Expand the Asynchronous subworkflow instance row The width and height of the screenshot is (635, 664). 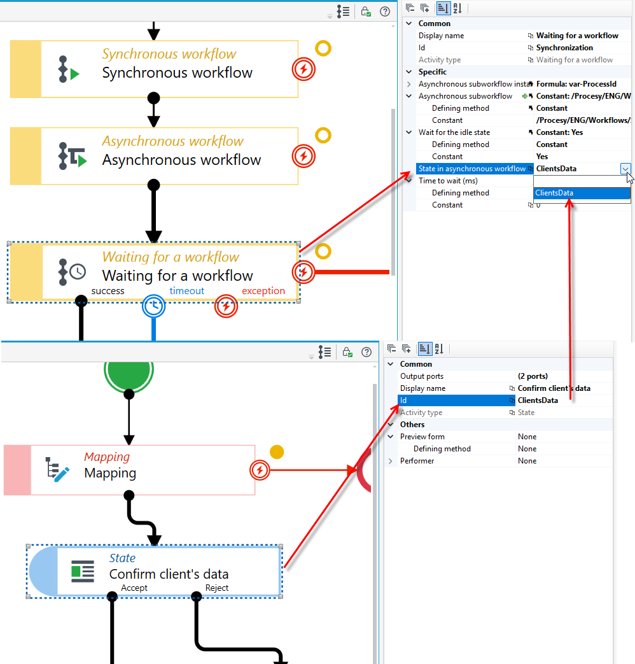[x=409, y=84]
